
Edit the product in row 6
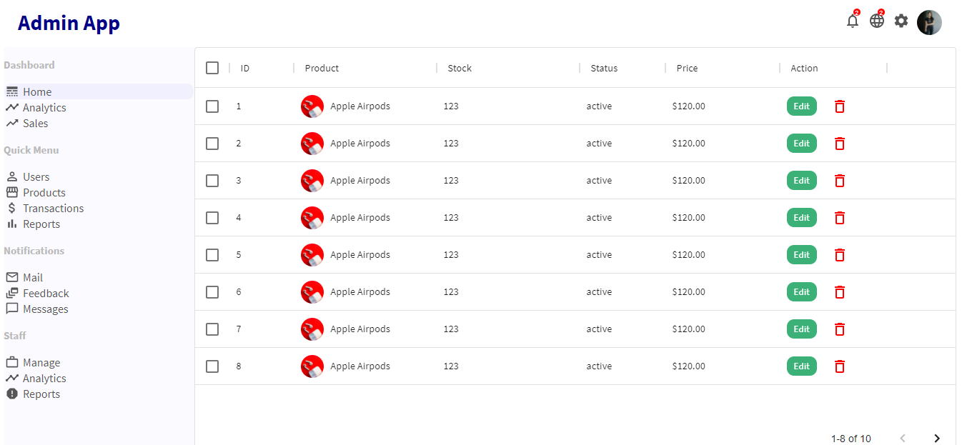(802, 292)
